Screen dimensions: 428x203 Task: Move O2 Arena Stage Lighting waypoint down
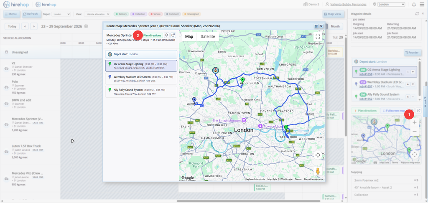(413, 72)
